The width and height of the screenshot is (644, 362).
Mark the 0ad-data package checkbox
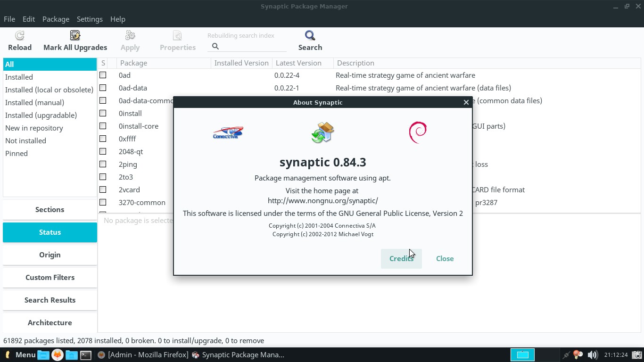tap(103, 88)
